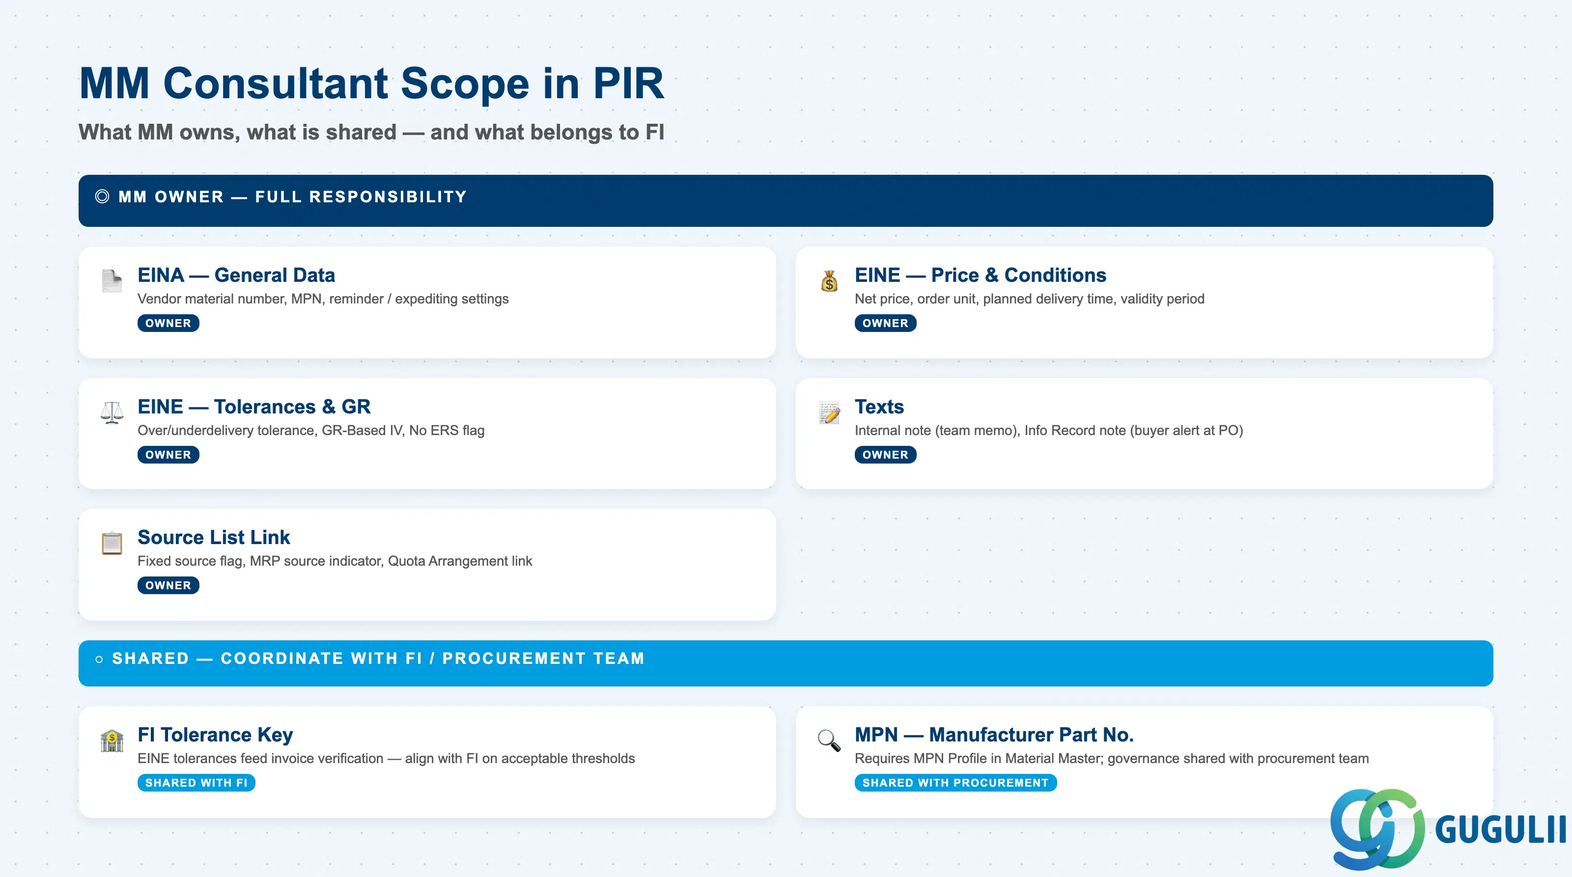The image size is (1572, 877).
Task: Click 'Internal note (team memo)' description
Action: 1048,431
